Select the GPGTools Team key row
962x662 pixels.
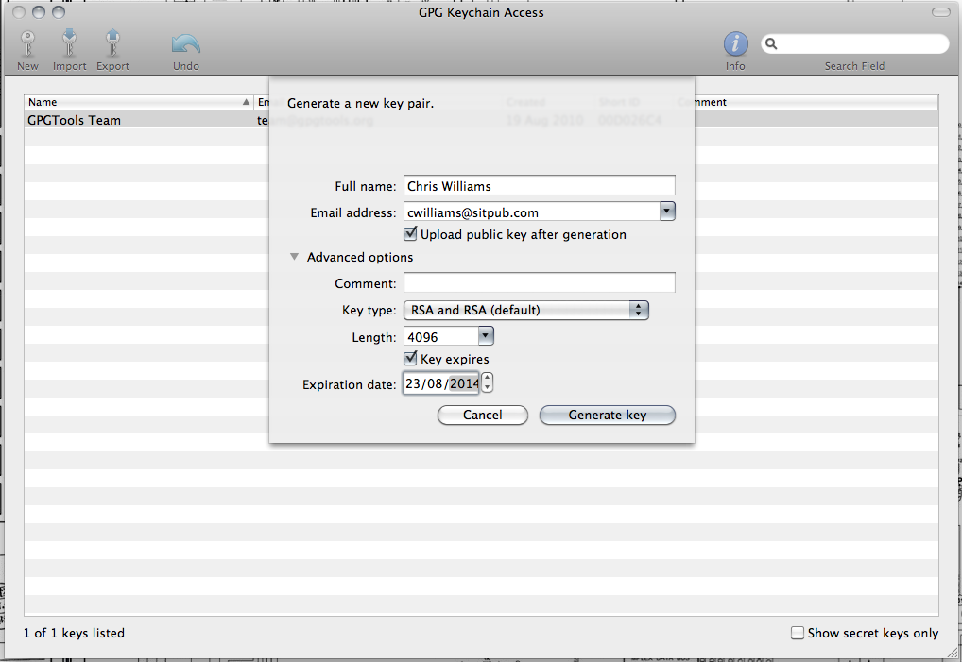(132, 120)
